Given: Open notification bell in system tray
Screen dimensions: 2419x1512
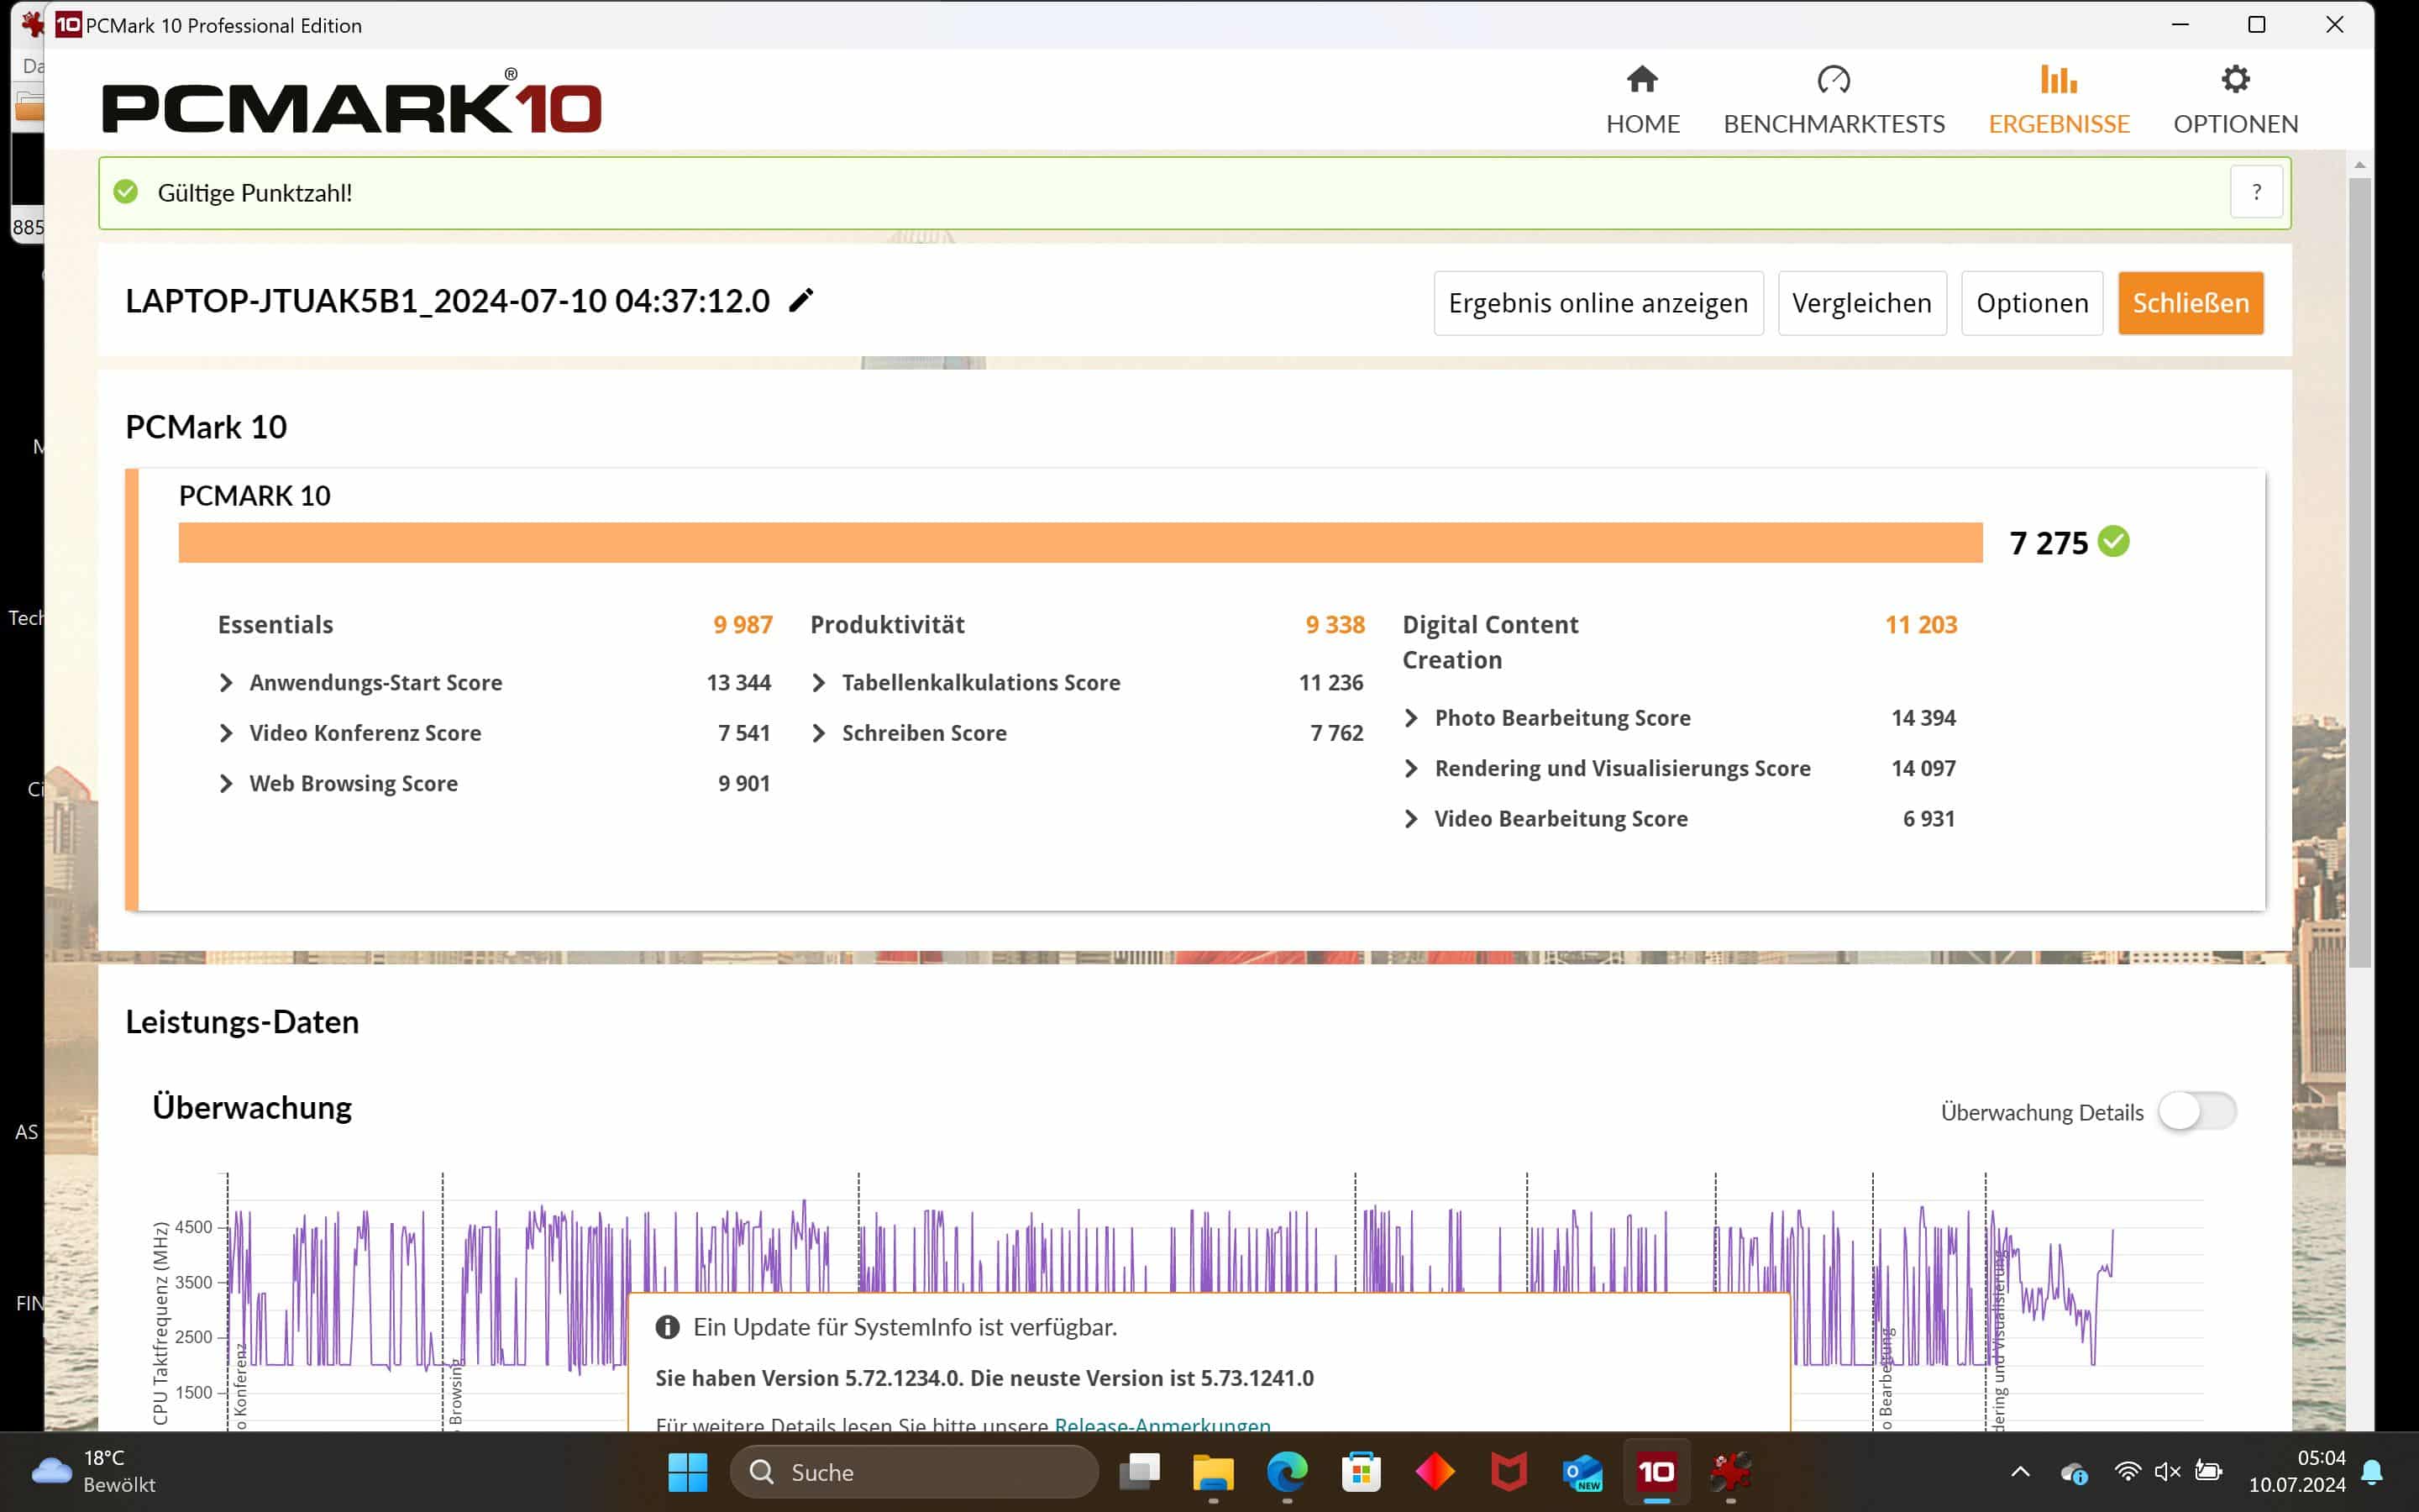Looking at the screenshot, I should click(x=2371, y=1471).
